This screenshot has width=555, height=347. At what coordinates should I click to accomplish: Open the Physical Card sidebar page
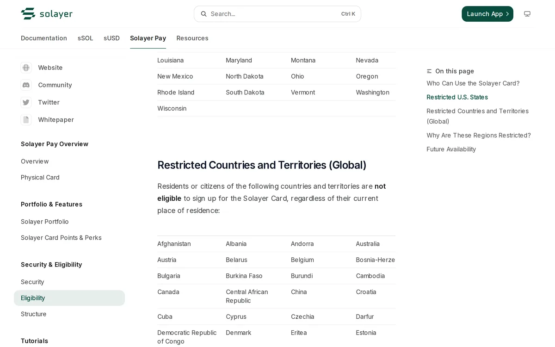click(40, 178)
